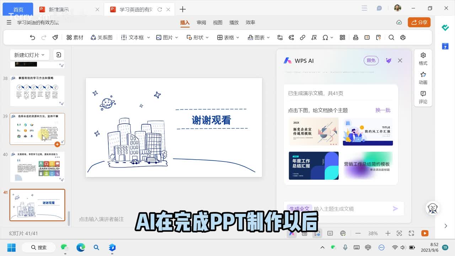This screenshot has height=256, width=455.
Task: Click the undo arrow icon
Action: click(32, 38)
